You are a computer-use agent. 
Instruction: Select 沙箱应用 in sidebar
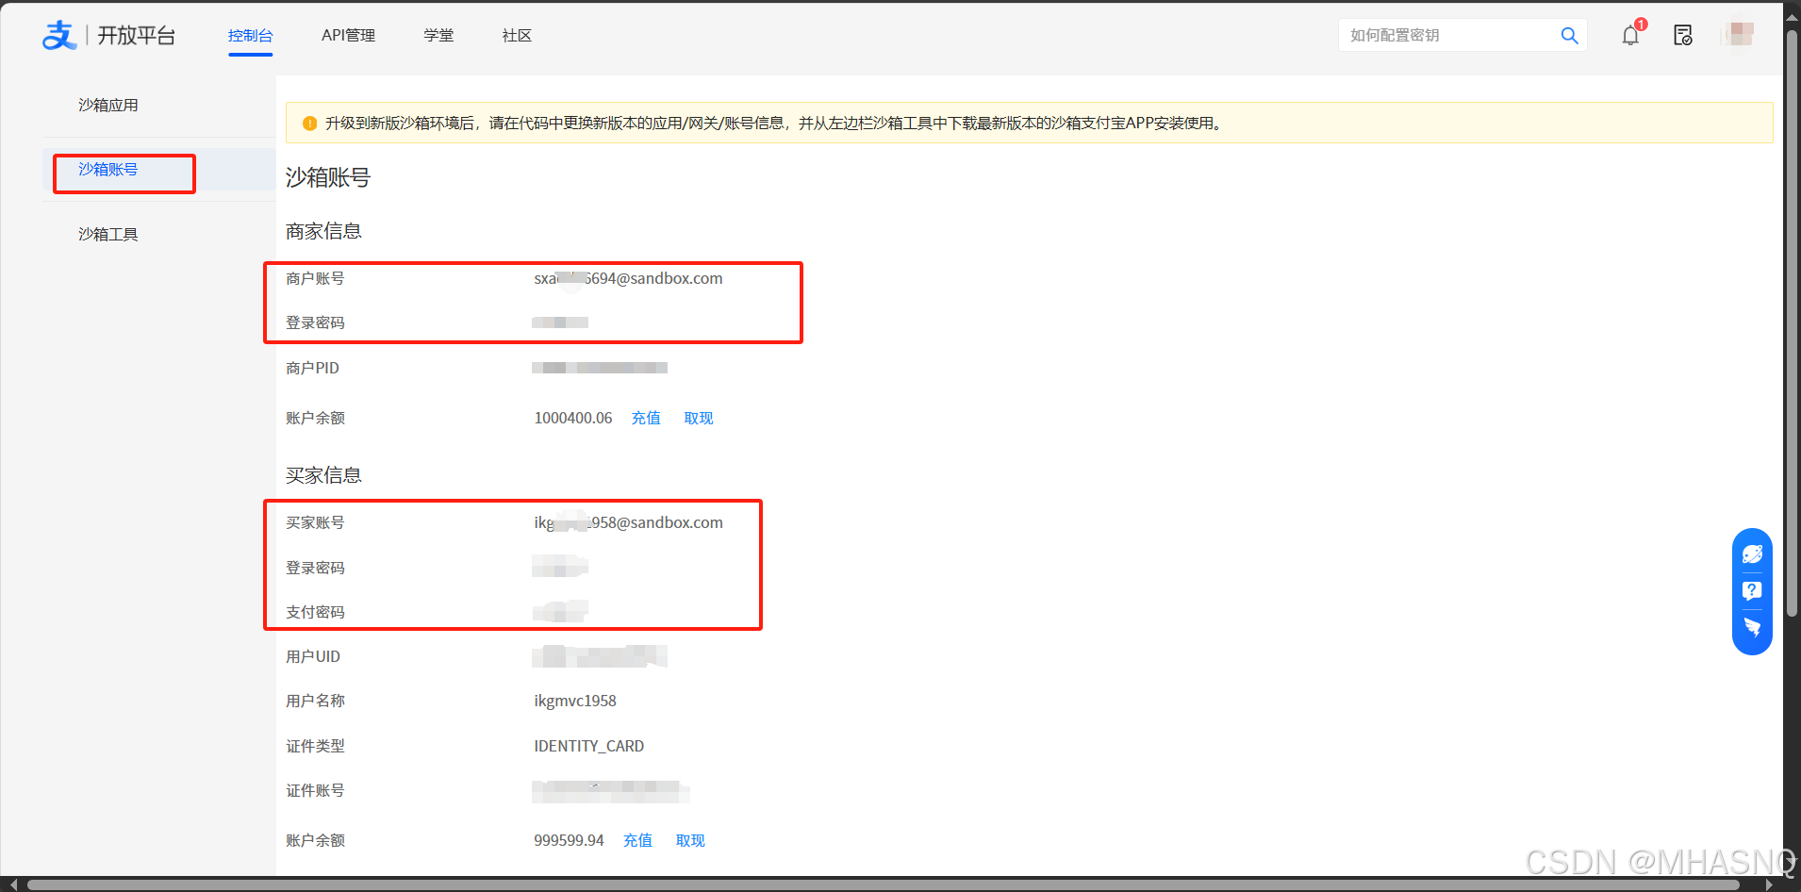point(107,105)
